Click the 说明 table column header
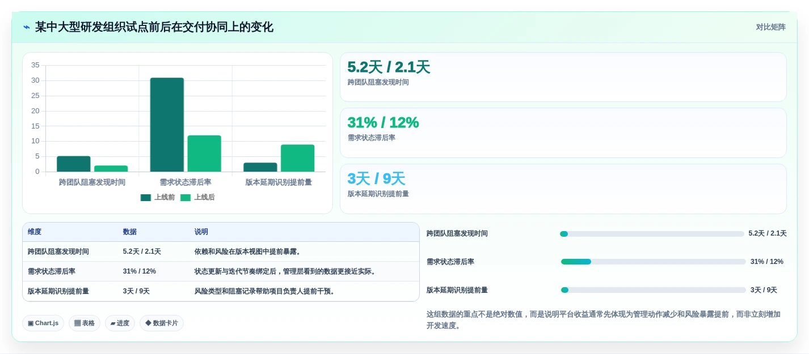 (201, 232)
